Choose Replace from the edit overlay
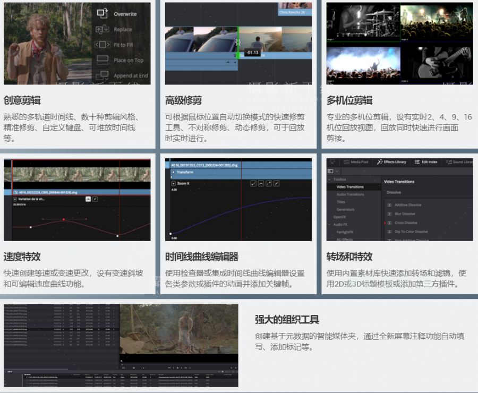 tap(123, 29)
